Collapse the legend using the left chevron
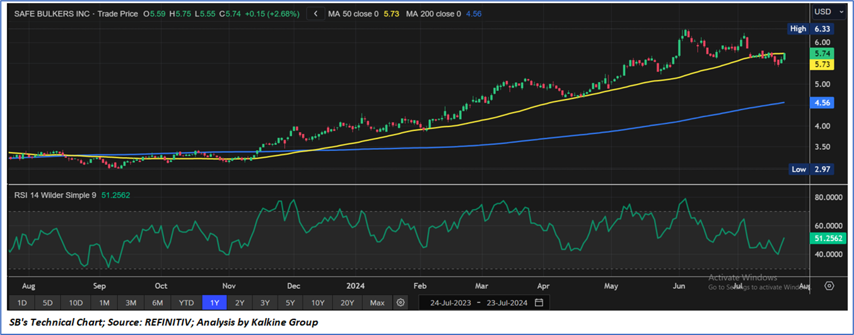The width and height of the screenshot is (854, 335). point(315,13)
